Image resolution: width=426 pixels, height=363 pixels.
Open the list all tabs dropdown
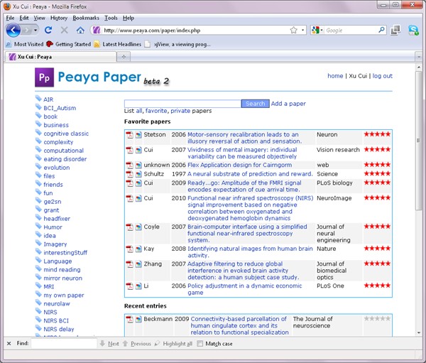pyautogui.click(x=419, y=57)
